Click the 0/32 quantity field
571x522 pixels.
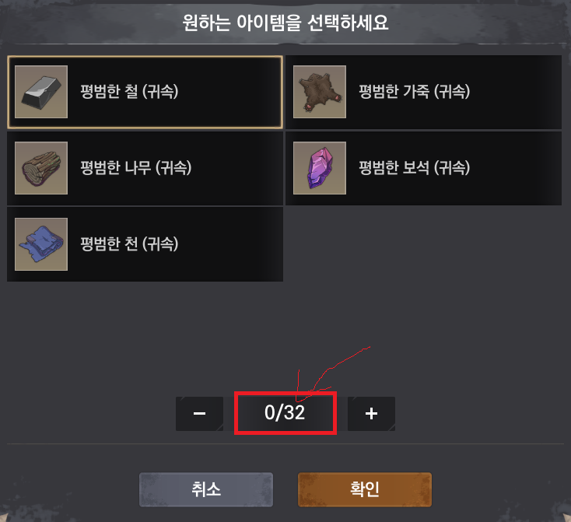285,413
